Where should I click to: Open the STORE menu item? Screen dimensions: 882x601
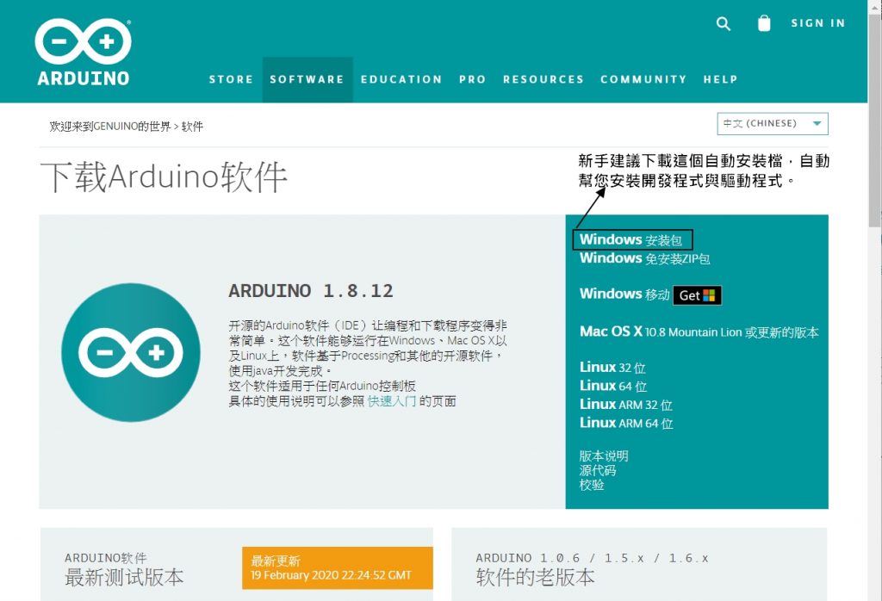coord(231,79)
